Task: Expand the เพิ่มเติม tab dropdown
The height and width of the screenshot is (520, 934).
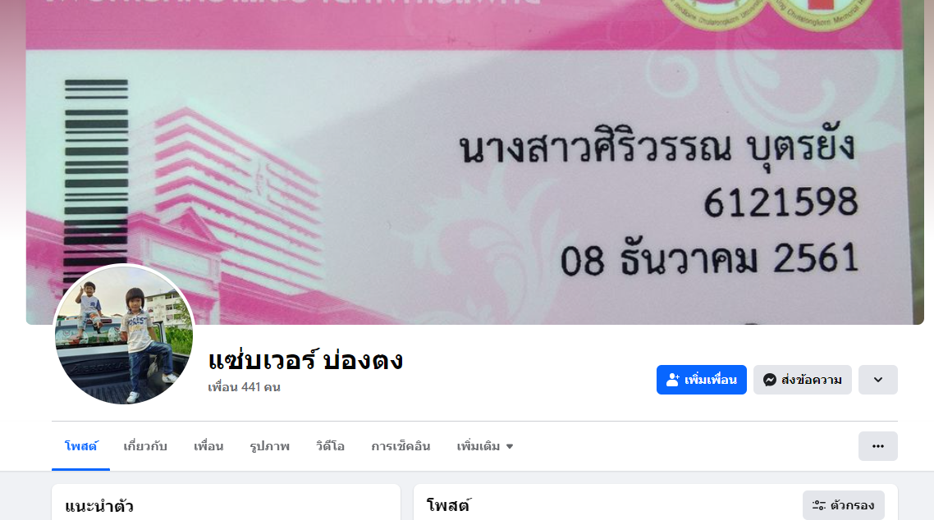Action: point(485,446)
